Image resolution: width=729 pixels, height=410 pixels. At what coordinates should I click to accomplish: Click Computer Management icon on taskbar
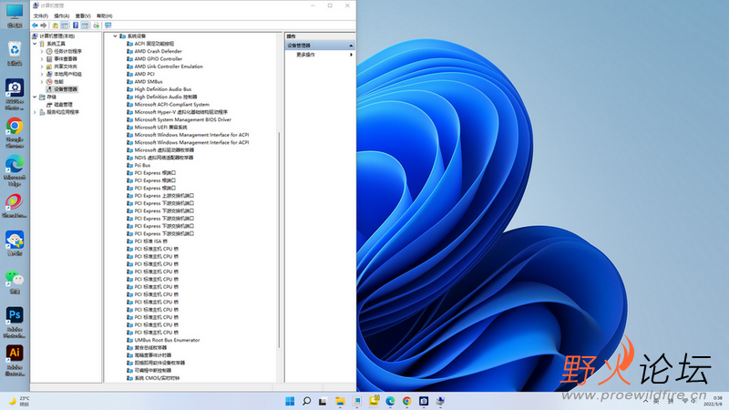pos(440,401)
